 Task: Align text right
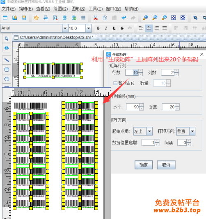pyautogui.click(x=157, y=28)
